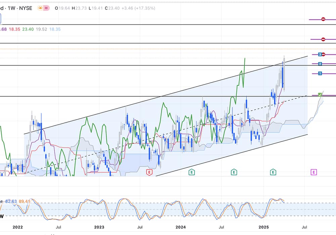The height and width of the screenshot is (235, 336).
Task: Select the blue label numbered 2
Action: tap(320, 64)
